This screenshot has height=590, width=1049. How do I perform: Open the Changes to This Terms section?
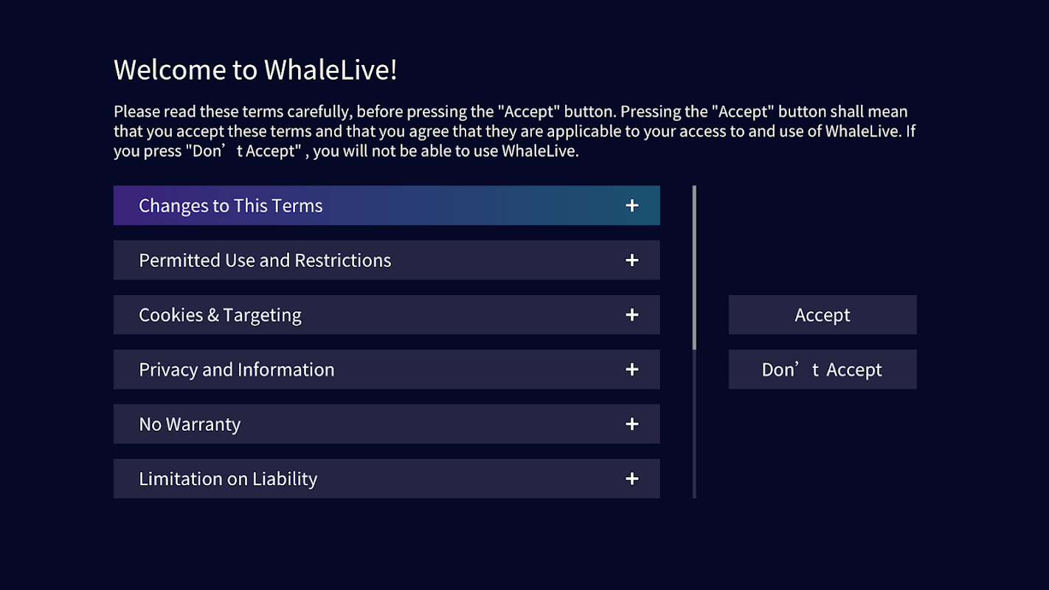click(x=230, y=206)
